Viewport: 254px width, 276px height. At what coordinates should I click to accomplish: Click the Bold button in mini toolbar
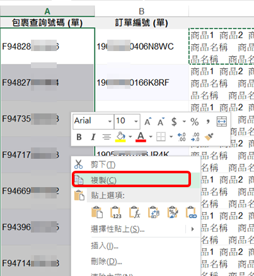click(79, 137)
